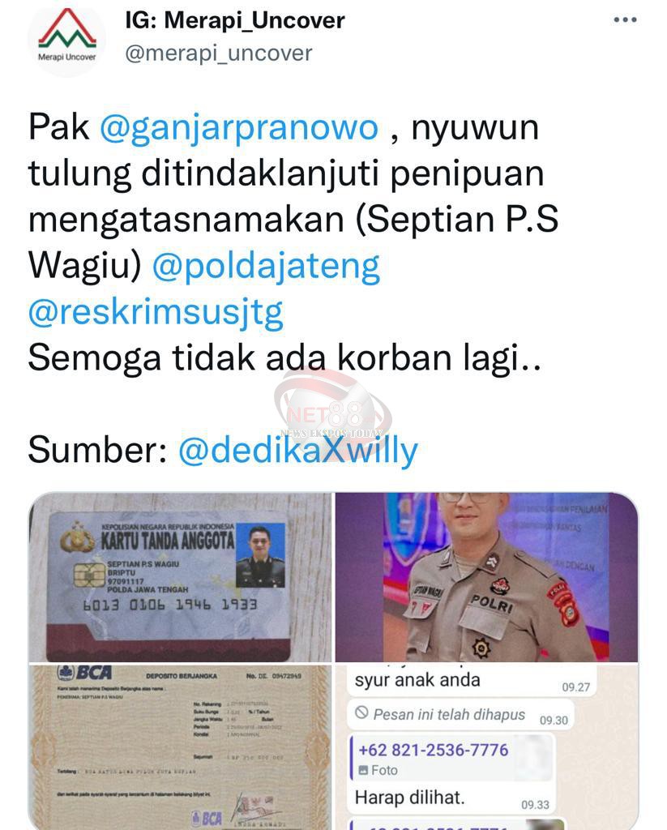
Task: Click the Foto attachment icon in the chat
Action: [363, 770]
